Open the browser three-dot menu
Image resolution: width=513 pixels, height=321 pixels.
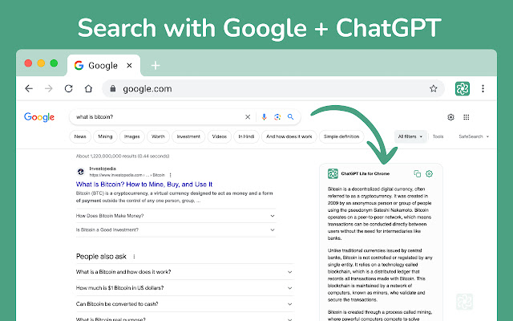pos(483,88)
